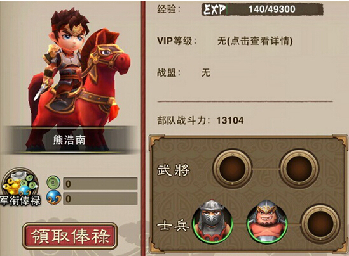Click the VIP等级 label
Screen dimensions: 349x256
177,41
